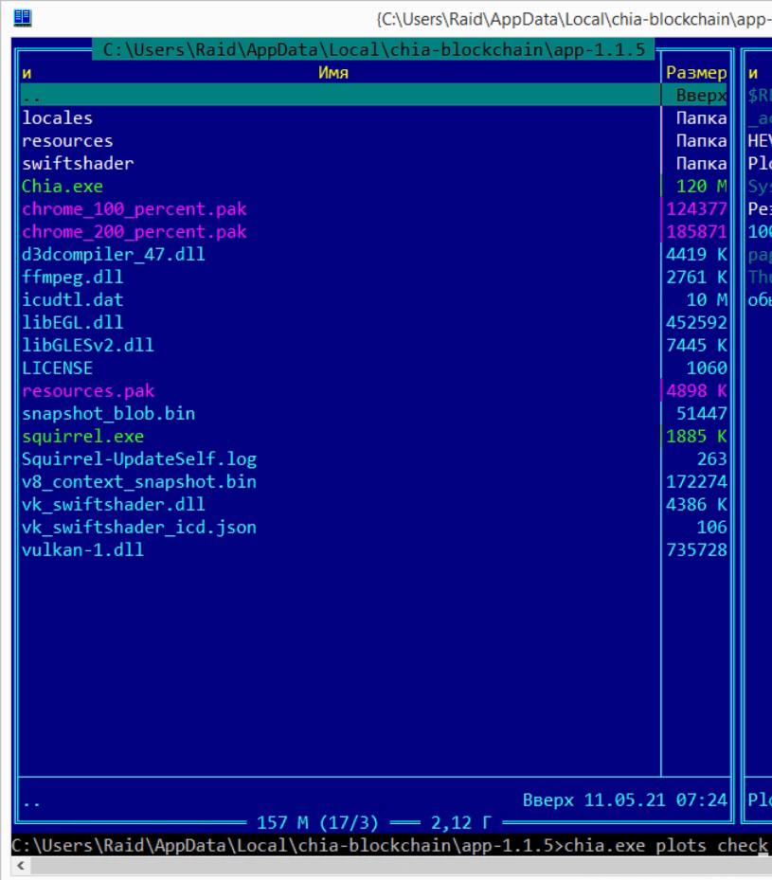Screen dimensions: 772x880
Task: Click size value 1885 K of squirrel.exe
Action: coord(696,436)
